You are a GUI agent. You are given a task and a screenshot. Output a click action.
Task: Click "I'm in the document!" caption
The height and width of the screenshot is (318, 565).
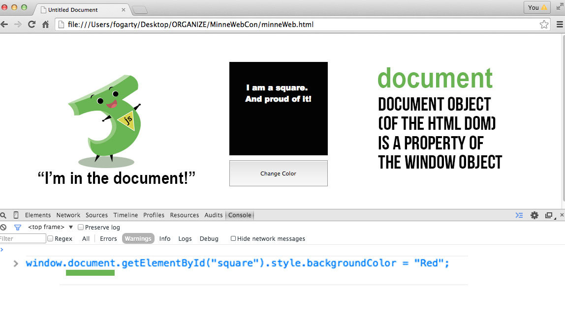coord(116,178)
